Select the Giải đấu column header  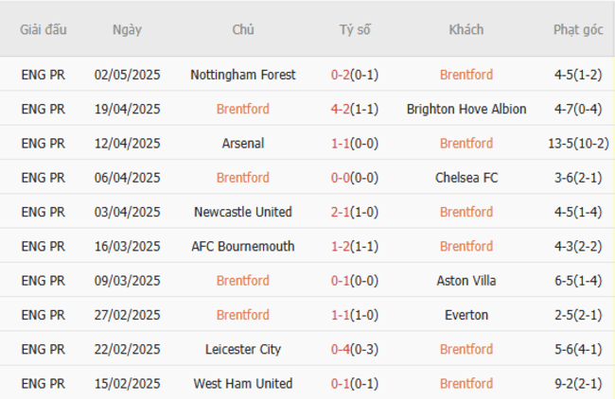click(44, 29)
